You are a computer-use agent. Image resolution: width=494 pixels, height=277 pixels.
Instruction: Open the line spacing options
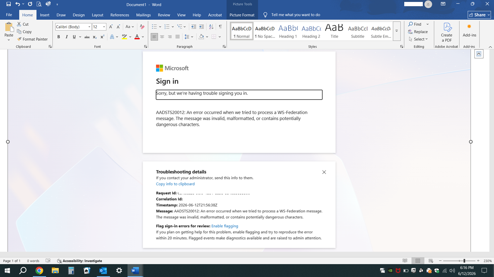(x=189, y=37)
